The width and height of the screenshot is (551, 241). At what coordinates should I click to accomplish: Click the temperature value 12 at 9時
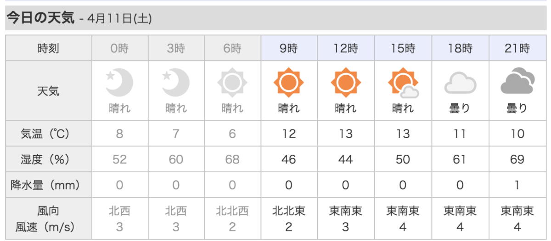coord(289,134)
